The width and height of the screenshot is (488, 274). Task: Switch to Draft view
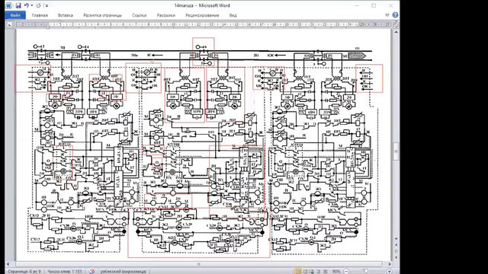point(326,271)
